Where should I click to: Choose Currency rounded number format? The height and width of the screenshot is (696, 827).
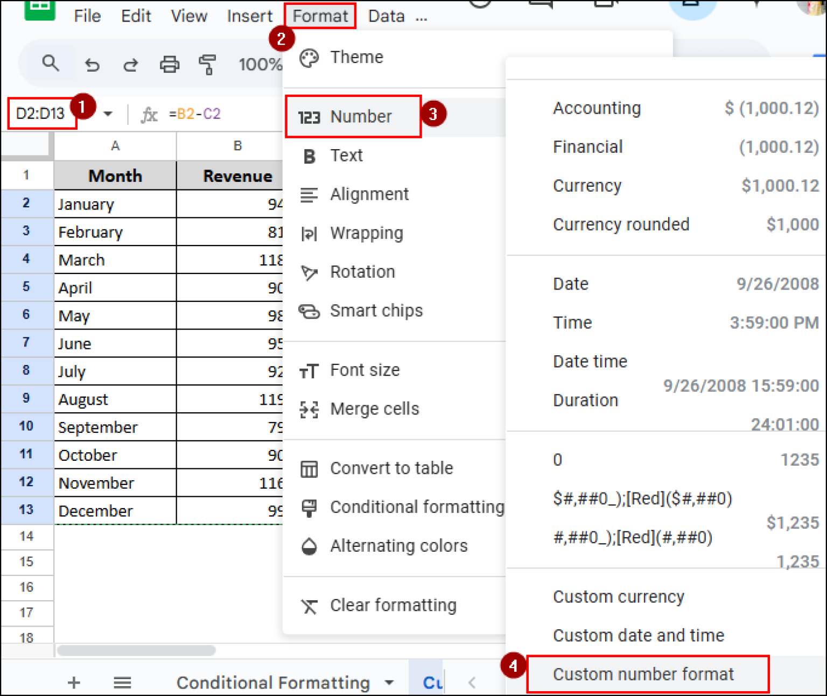pyautogui.click(x=621, y=224)
